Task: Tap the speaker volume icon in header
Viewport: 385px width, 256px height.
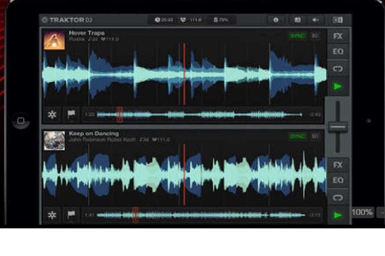Action: click(x=316, y=20)
